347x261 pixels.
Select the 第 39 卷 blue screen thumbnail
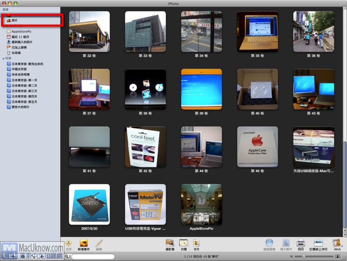201,89
